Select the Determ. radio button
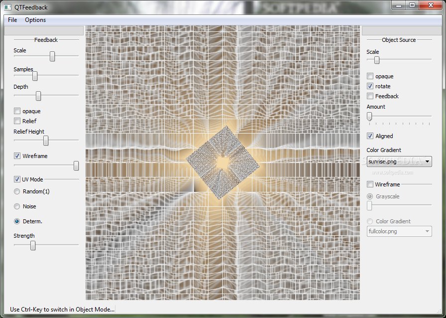 [17, 221]
